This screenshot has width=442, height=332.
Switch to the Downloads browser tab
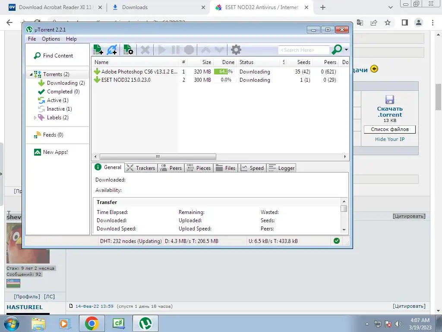tap(158, 7)
